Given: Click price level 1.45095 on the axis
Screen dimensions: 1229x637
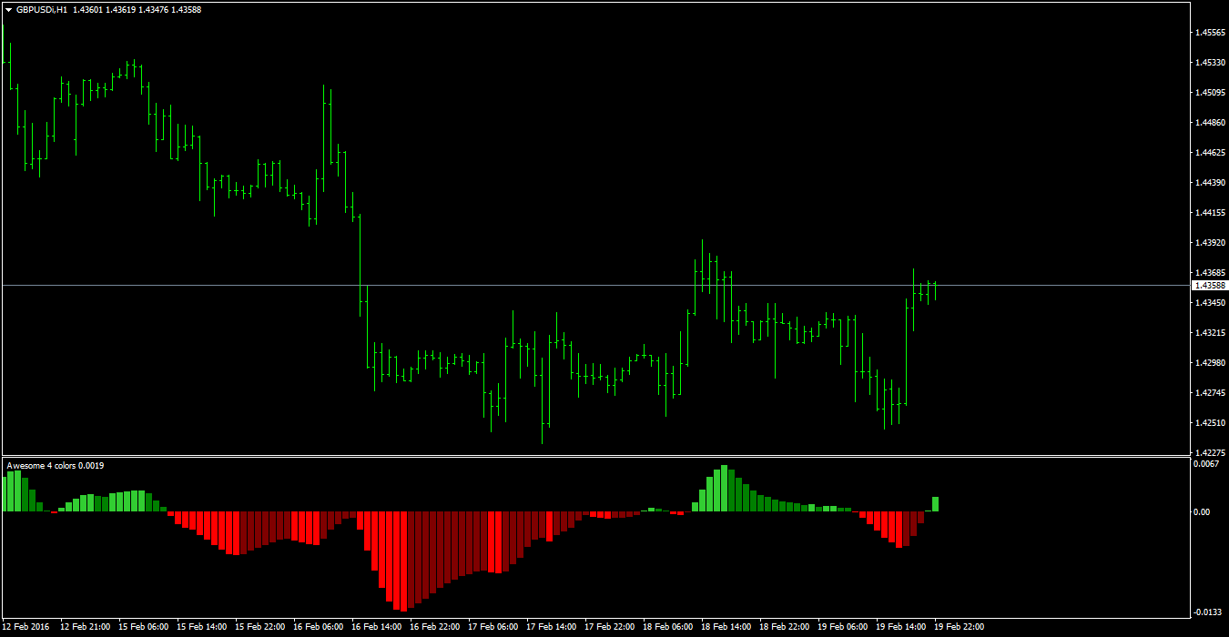Looking at the screenshot, I should click(x=1210, y=93).
